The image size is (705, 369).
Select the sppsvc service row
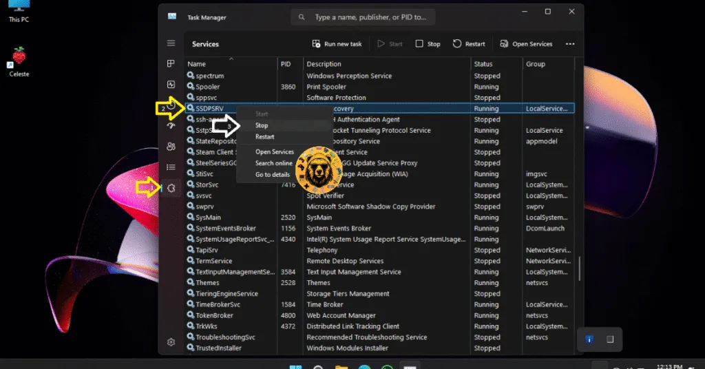pos(380,98)
